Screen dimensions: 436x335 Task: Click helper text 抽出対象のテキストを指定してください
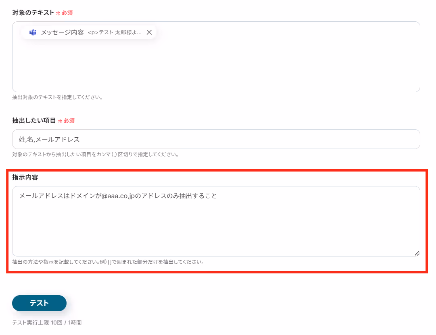57,97
